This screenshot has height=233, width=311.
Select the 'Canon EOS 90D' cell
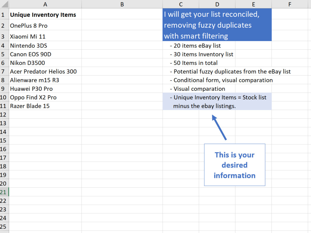click(45, 54)
